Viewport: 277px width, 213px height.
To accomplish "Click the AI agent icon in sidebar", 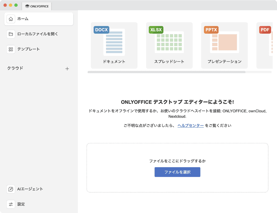I will tap(11, 189).
